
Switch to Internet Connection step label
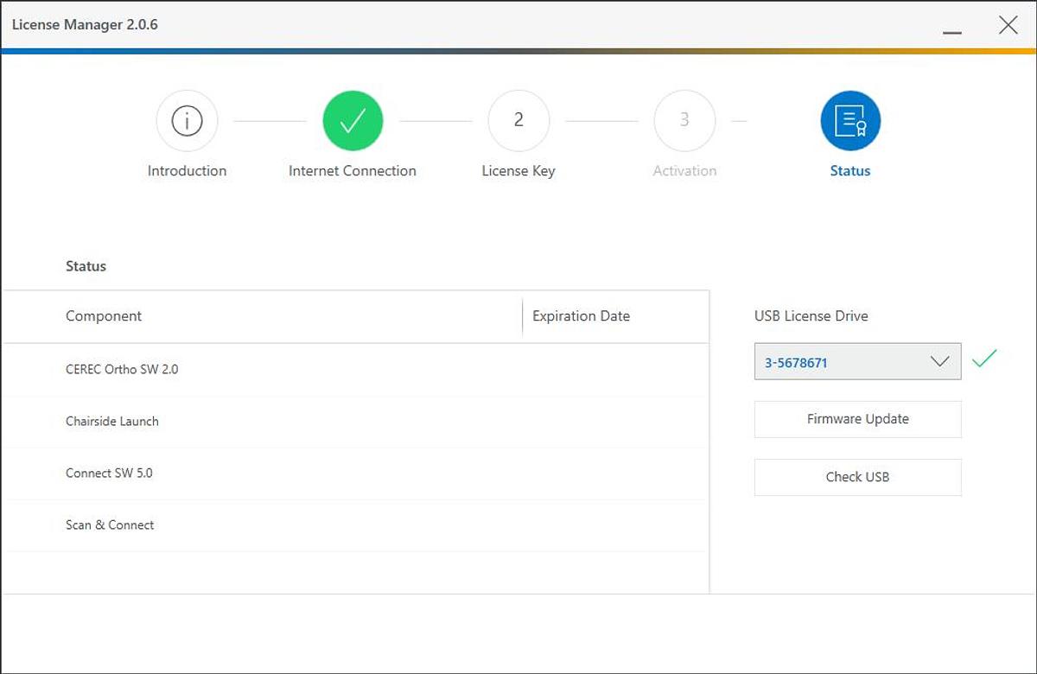[353, 171]
